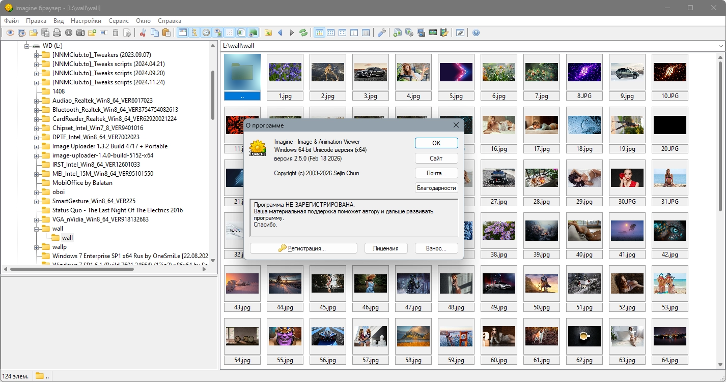
Task: Open the L:\wall\wall path dropdown
Action: (x=720, y=46)
